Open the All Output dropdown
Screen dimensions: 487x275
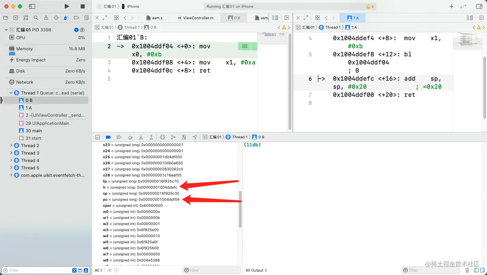click(x=256, y=270)
